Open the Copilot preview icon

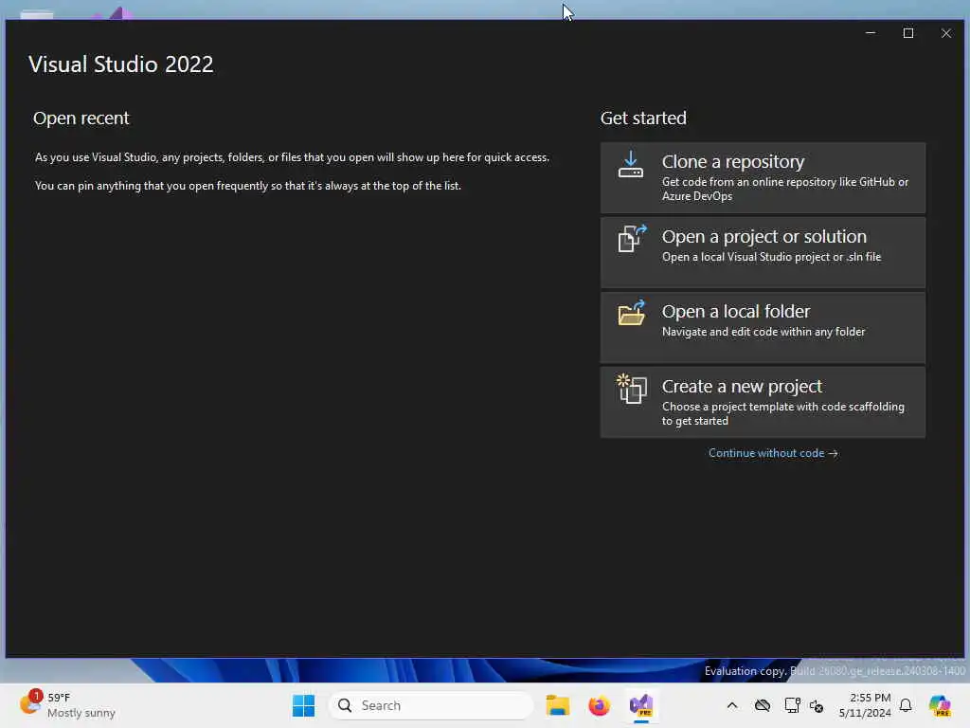pyautogui.click(x=940, y=705)
